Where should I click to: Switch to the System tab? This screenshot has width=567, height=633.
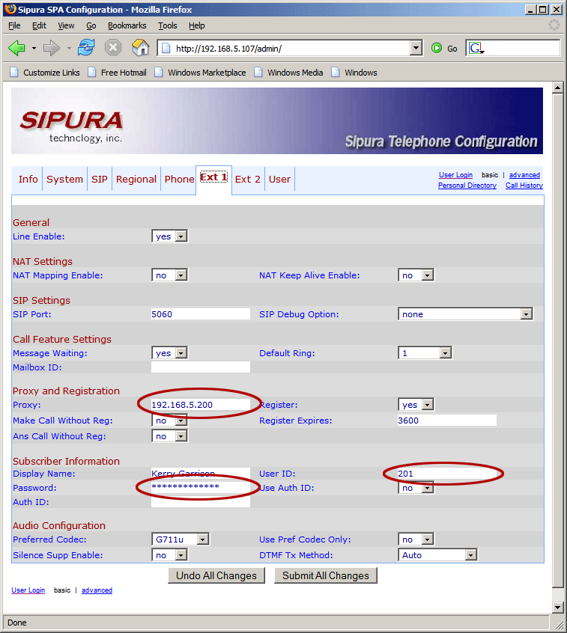coord(64,179)
